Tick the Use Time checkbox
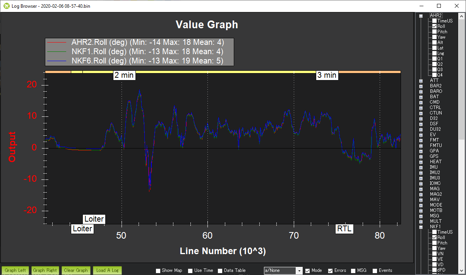The width and height of the screenshot is (466, 275). pos(190,271)
